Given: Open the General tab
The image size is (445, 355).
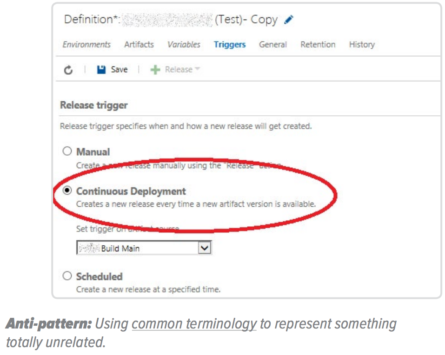Looking at the screenshot, I should pos(273,45).
